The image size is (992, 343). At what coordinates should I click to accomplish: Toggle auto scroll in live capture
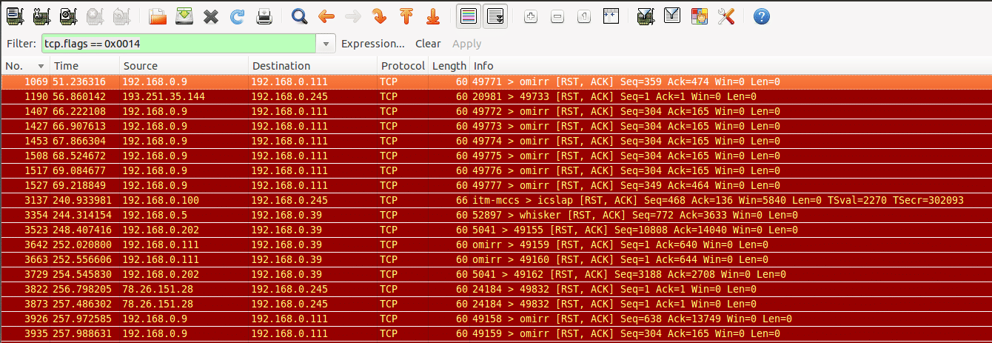point(495,16)
